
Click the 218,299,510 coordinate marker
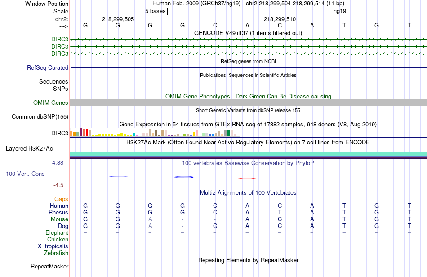(280, 19)
